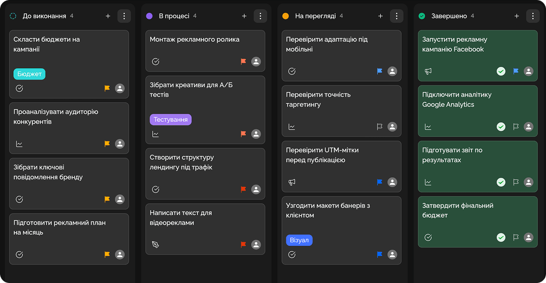The width and height of the screenshot is (546, 283).
Task: Add new task to 'На перегляді' column
Action: click(380, 16)
